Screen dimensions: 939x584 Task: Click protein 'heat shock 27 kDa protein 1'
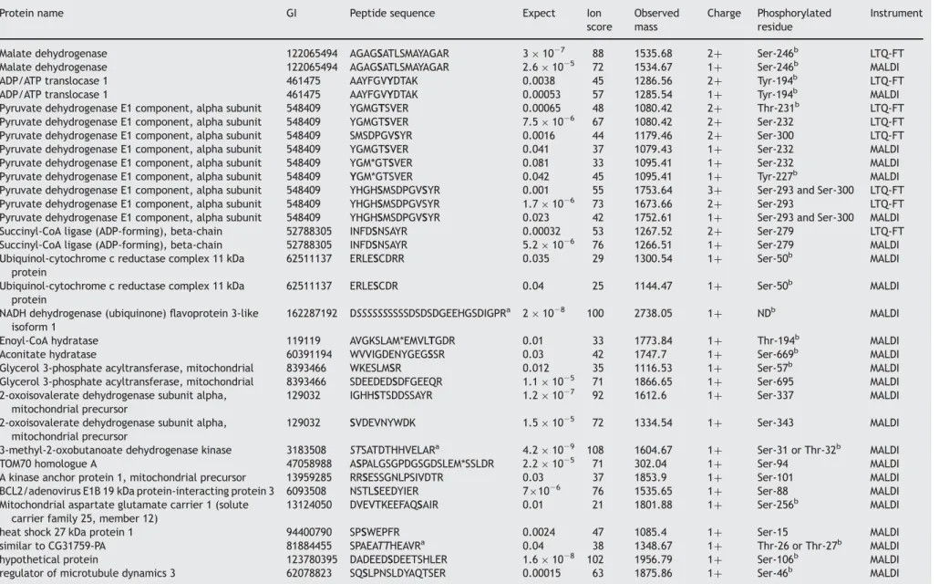pos(67,532)
